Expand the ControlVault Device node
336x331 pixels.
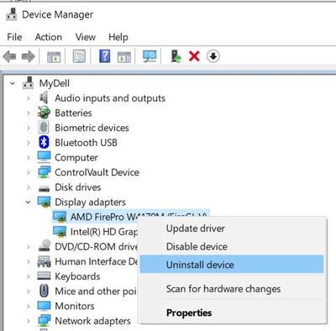click(x=29, y=172)
